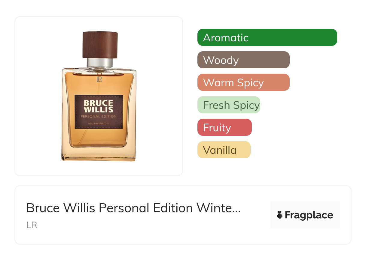
Task: Click the LR logo on the bottle glass
Action: pos(99,79)
